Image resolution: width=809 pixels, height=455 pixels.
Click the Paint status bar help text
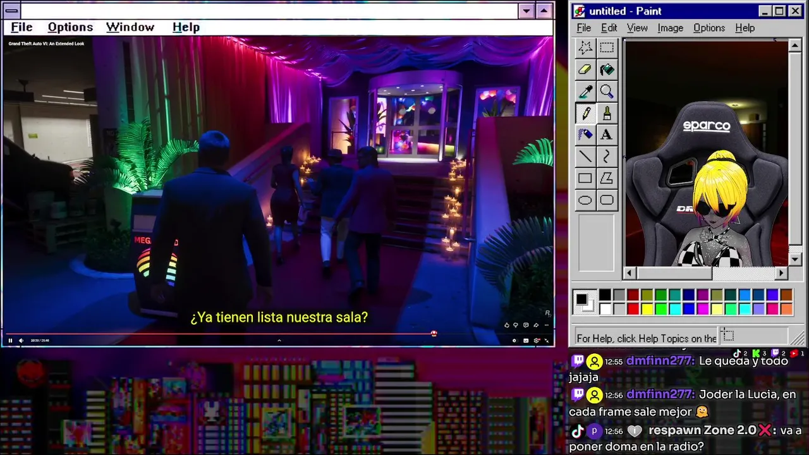point(647,338)
